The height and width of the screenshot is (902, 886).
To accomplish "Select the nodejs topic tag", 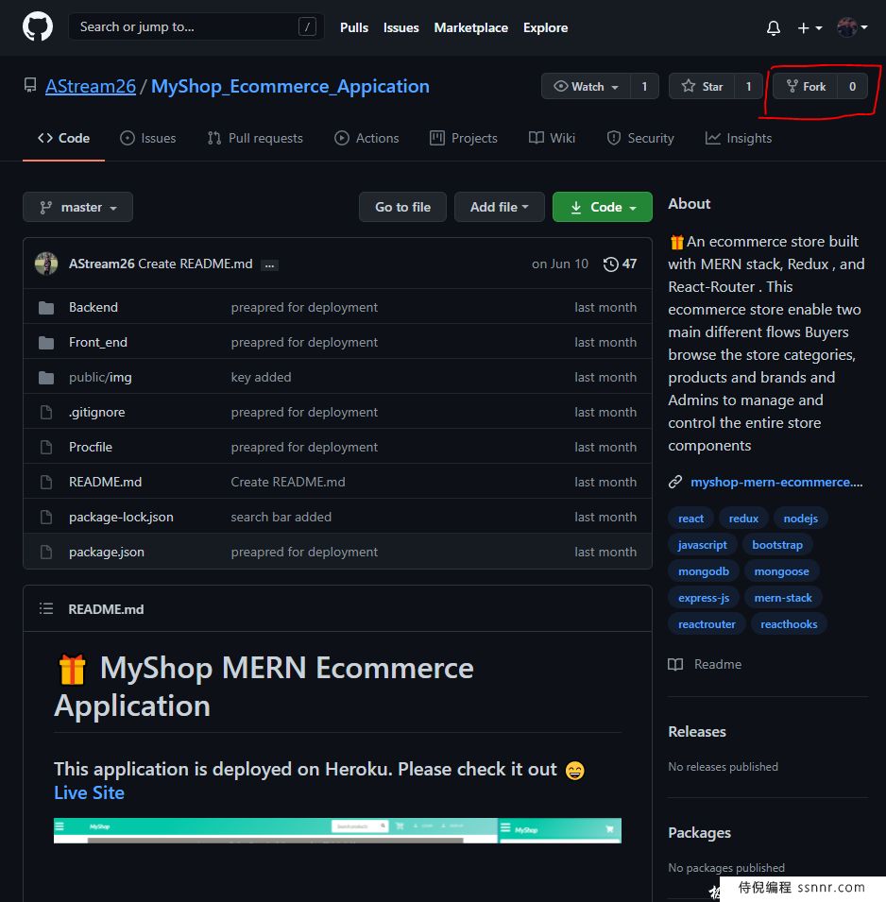I will (x=800, y=519).
